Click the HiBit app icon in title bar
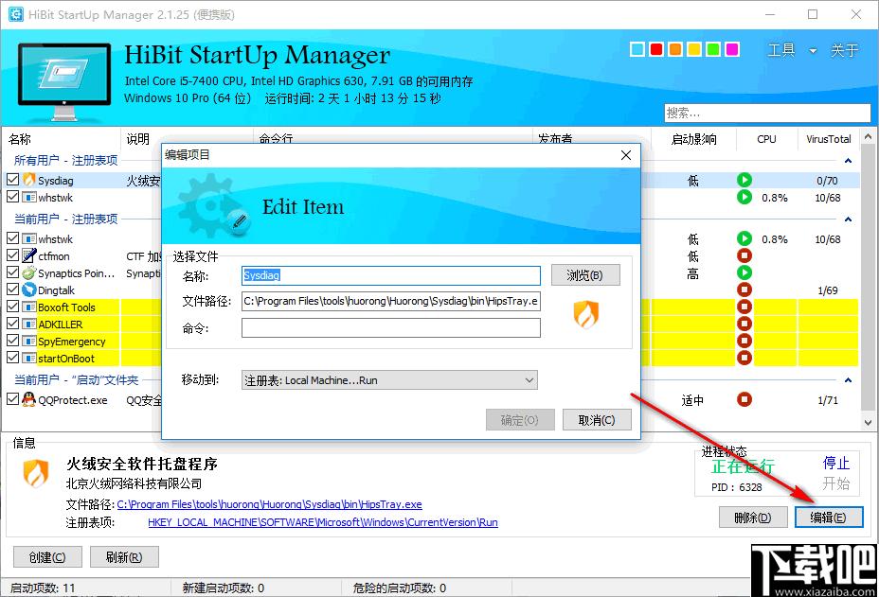879x597 pixels. tap(16, 14)
